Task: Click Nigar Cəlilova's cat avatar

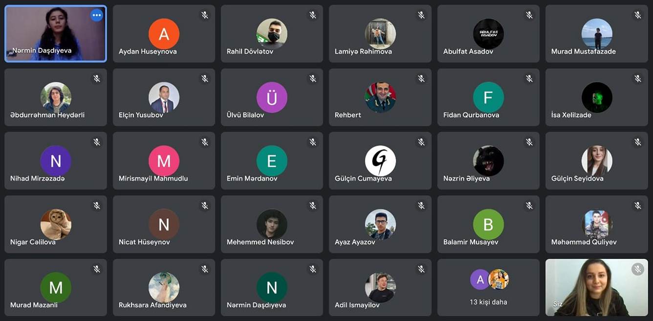Action: pyautogui.click(x=56, y=224)
